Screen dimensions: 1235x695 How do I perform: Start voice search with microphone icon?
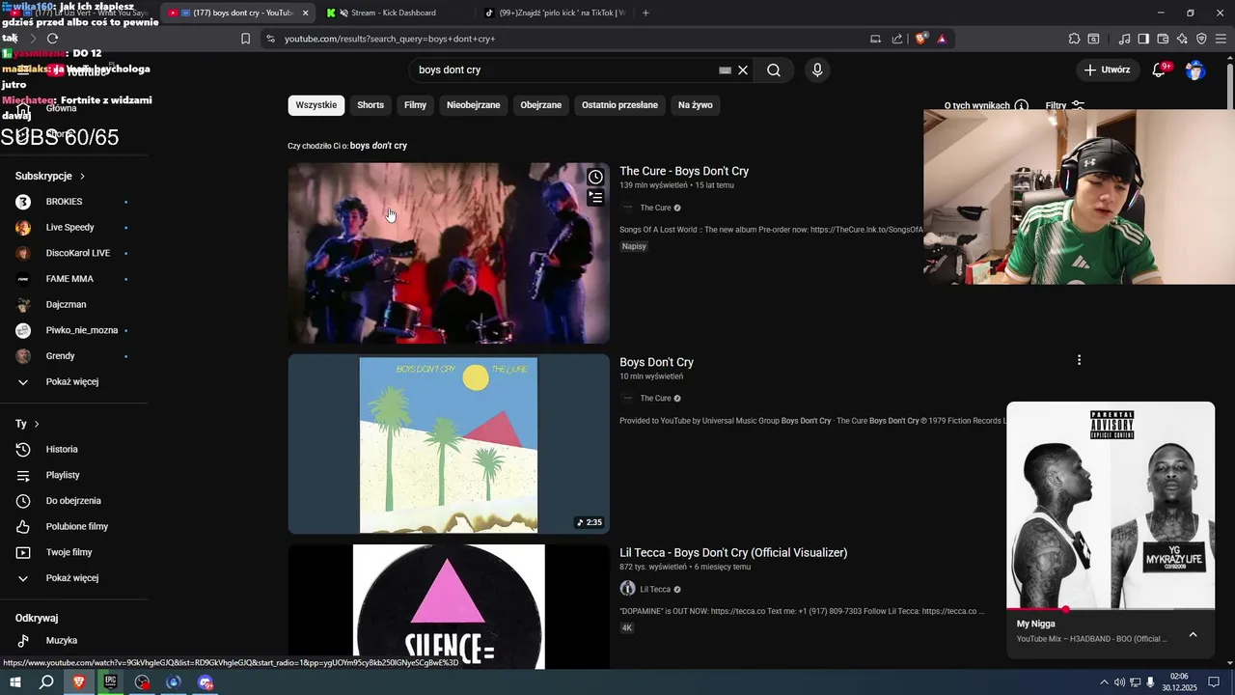[x=817, y=70]
